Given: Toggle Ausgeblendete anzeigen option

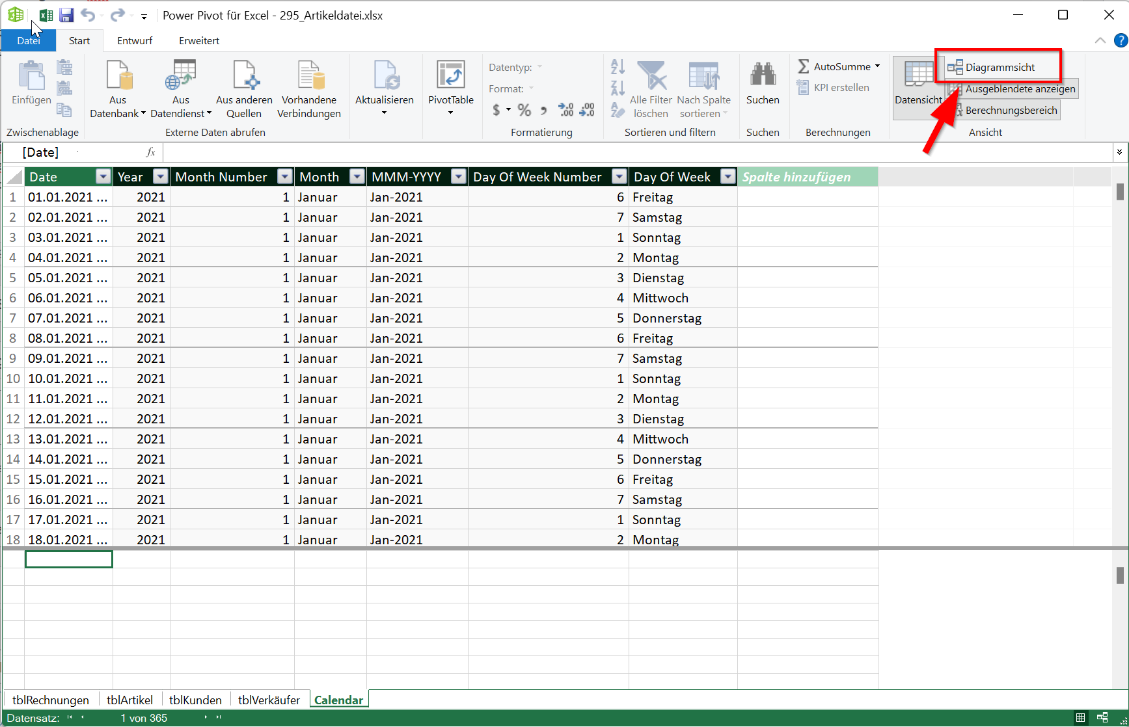Looking at the screenshot, I should (1013, 88).
